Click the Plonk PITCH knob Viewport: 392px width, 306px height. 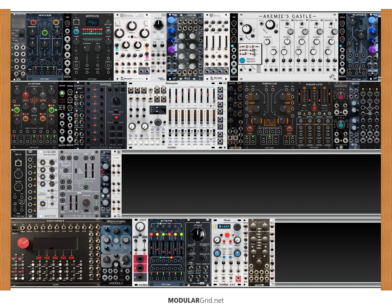tap(217, 240)
